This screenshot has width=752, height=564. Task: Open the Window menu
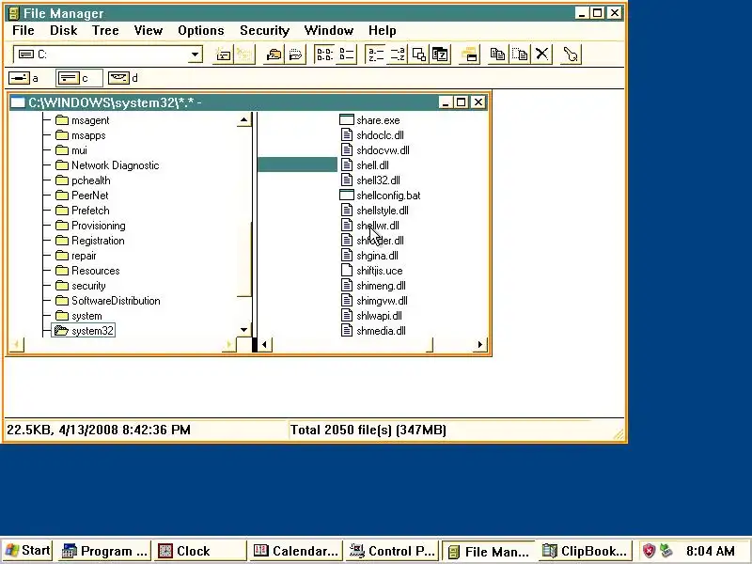329,31
